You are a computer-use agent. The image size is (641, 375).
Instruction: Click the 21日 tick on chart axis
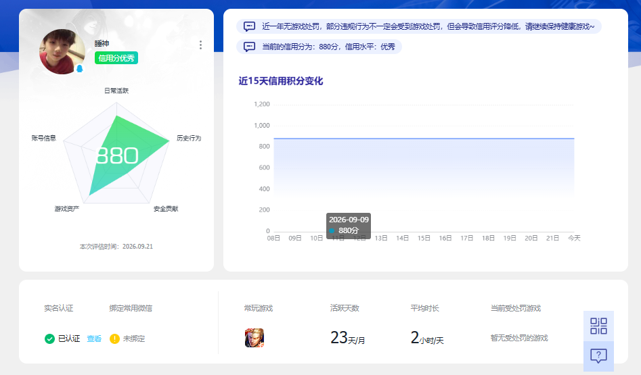pyautogui.click(x=553, y=238)
